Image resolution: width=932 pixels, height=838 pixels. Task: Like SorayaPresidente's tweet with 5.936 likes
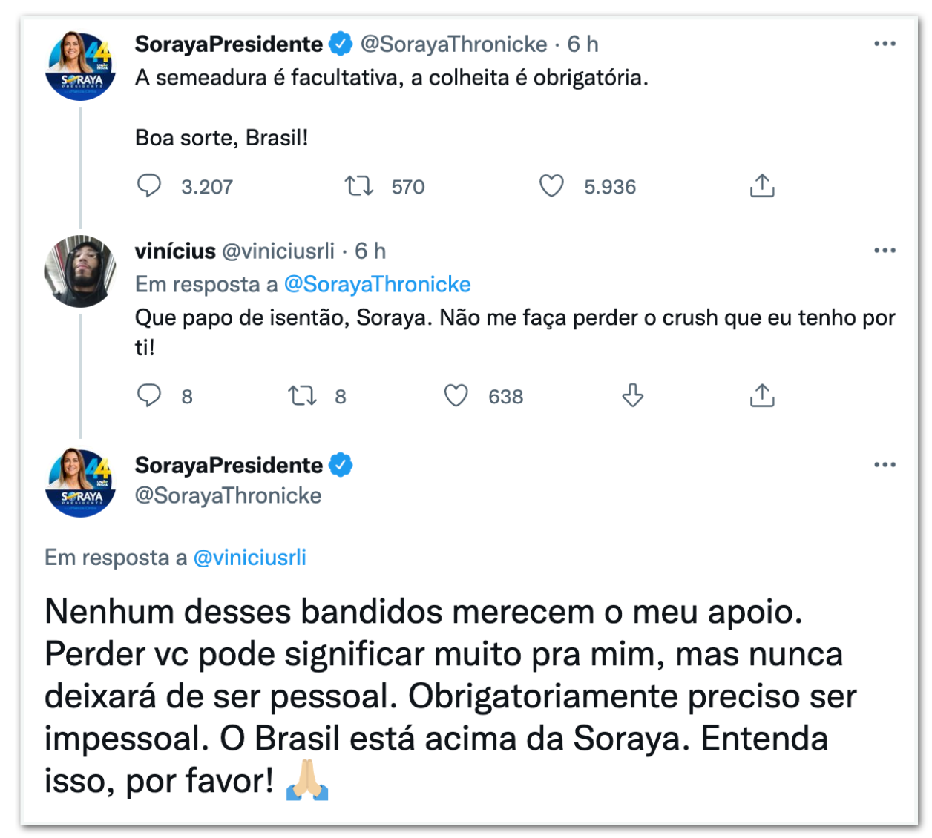[551, 185]
